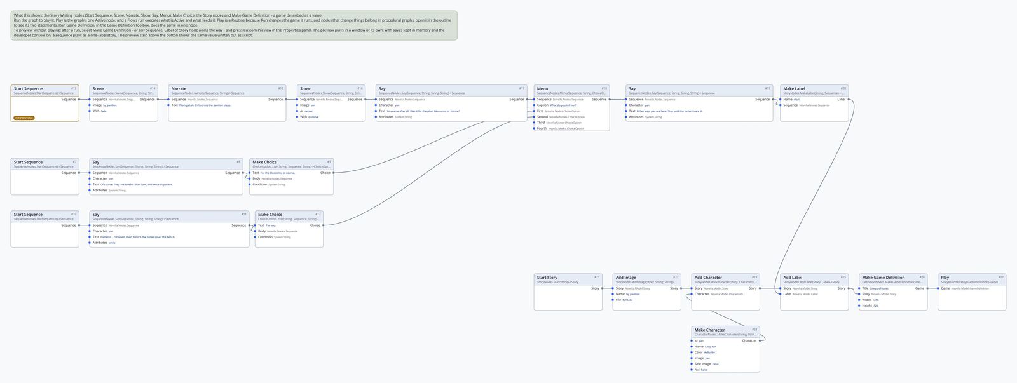Edit Make Choice #12 Text 'For you.'

271,225
